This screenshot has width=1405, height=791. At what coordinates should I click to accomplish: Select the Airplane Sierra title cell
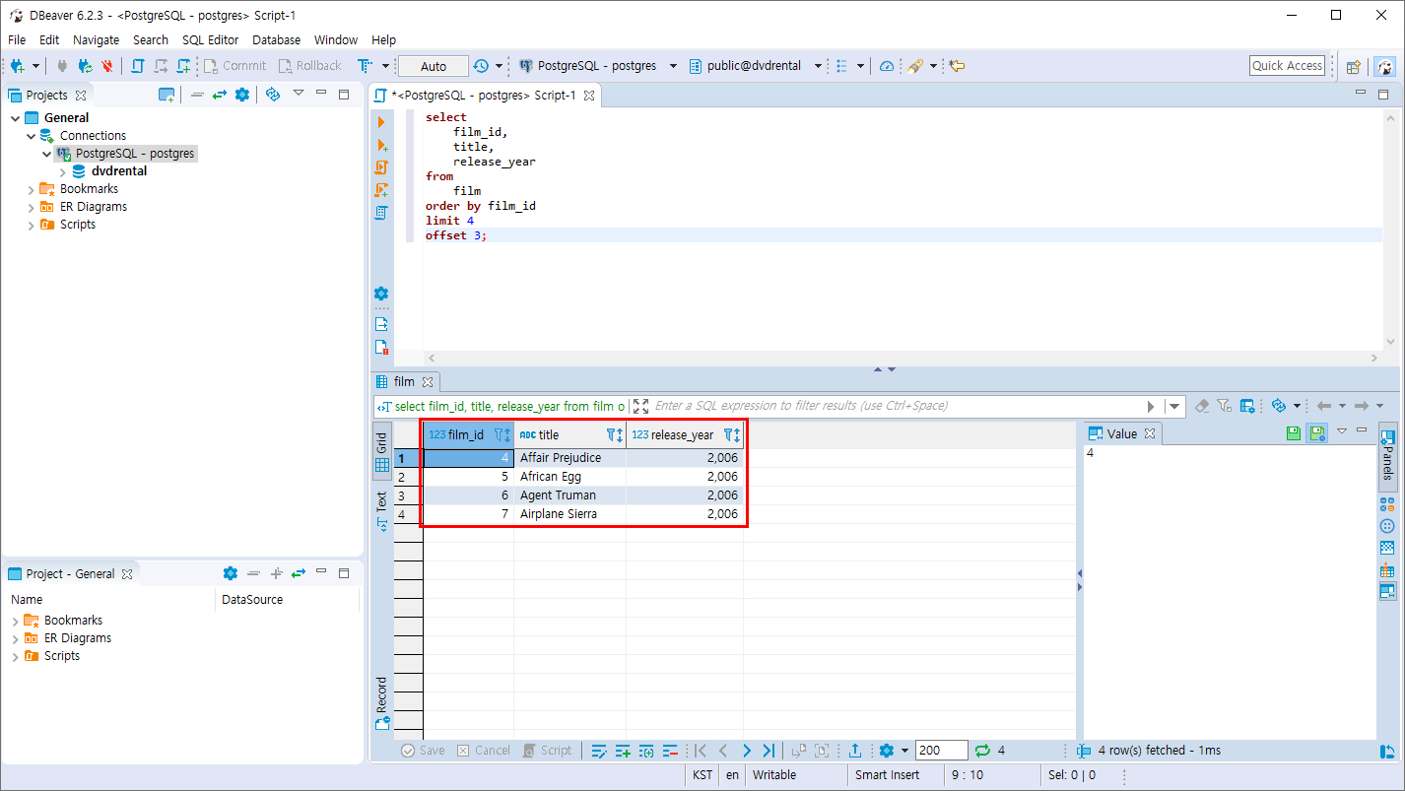[569, 514]
